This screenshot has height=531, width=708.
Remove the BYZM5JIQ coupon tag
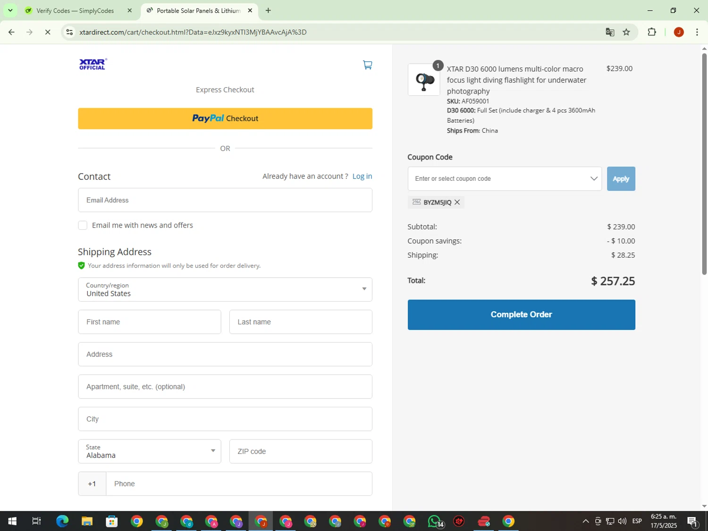457,202
